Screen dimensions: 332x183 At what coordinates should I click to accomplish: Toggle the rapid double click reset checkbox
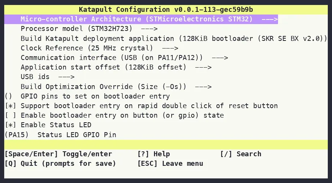pyautogui.click(x=10, y=106)
